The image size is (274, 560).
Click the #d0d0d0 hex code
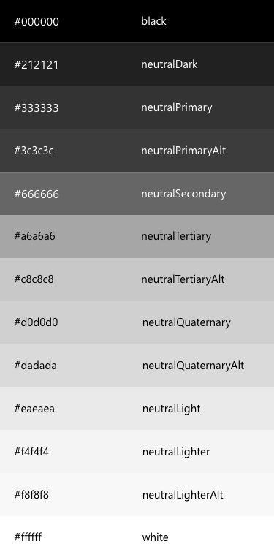[36, 322]
